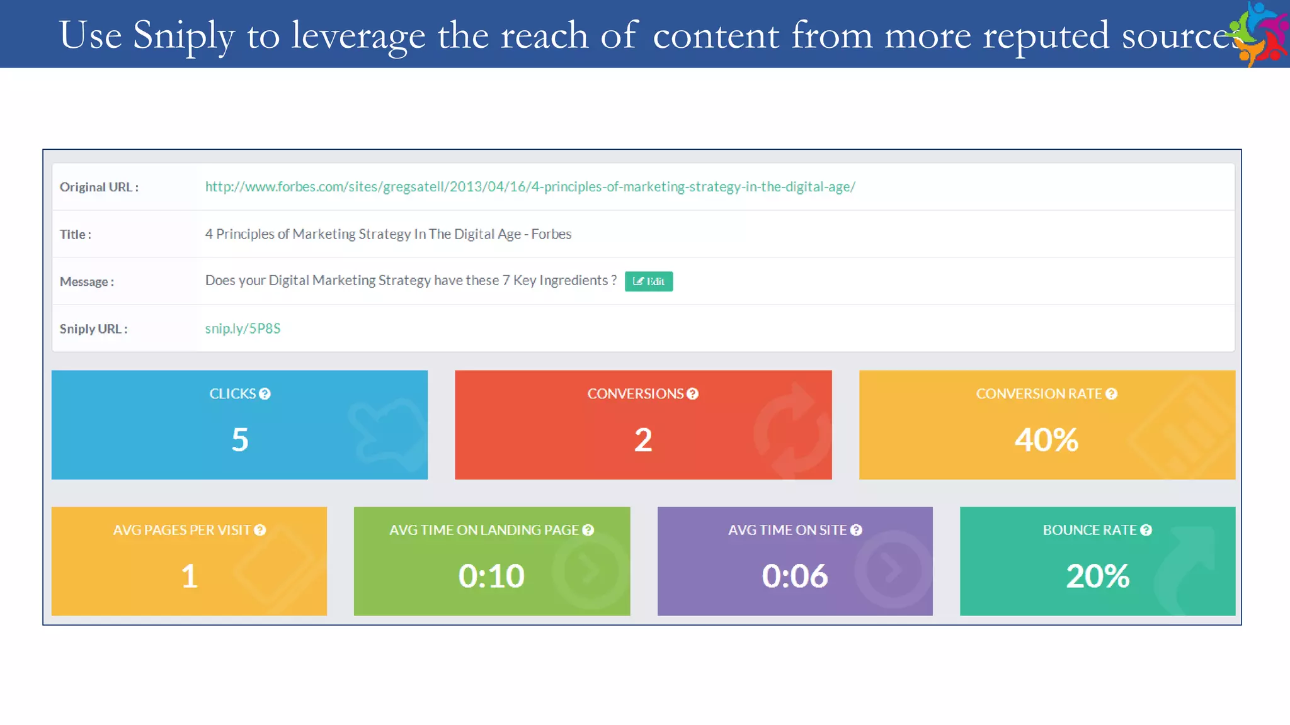Click the help icon next to CONVERSION RATE
The height and width of the screenshot is (725, 1290).
[1111, 394]
